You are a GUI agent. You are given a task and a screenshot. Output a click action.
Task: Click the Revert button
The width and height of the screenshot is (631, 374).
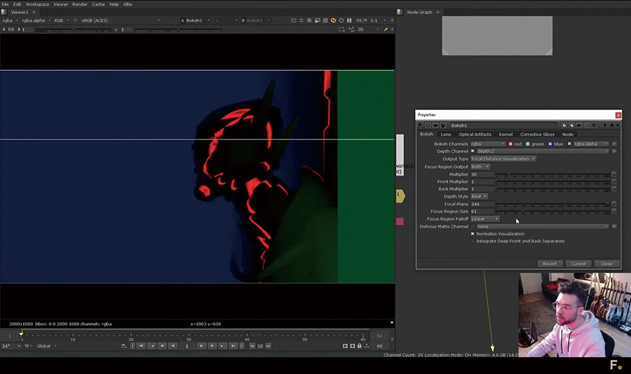pos(549,264)
